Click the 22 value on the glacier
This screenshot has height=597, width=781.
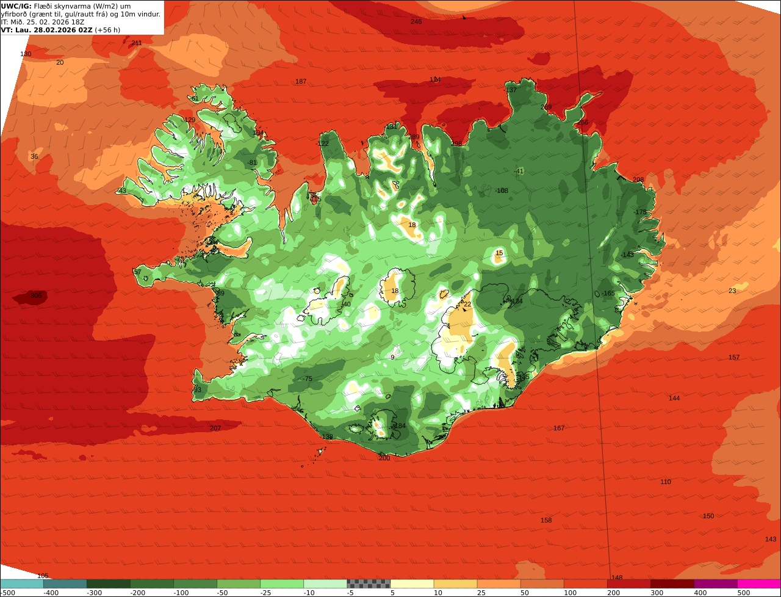(468, 304)
